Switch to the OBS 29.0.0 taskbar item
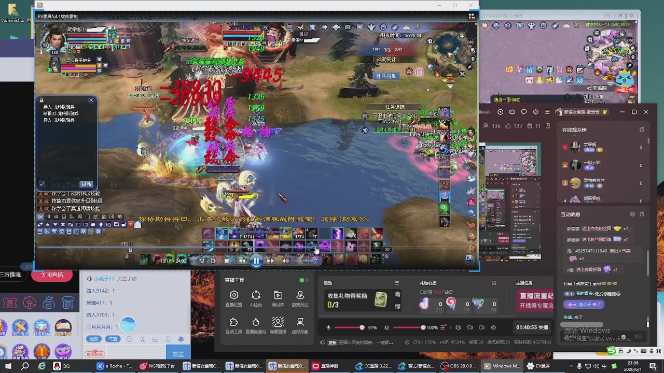664x373 pixels. pos(460,366)
